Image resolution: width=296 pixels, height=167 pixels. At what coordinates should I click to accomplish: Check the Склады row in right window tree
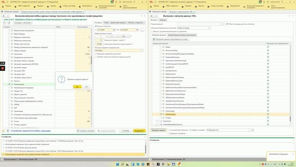(161, 118)
